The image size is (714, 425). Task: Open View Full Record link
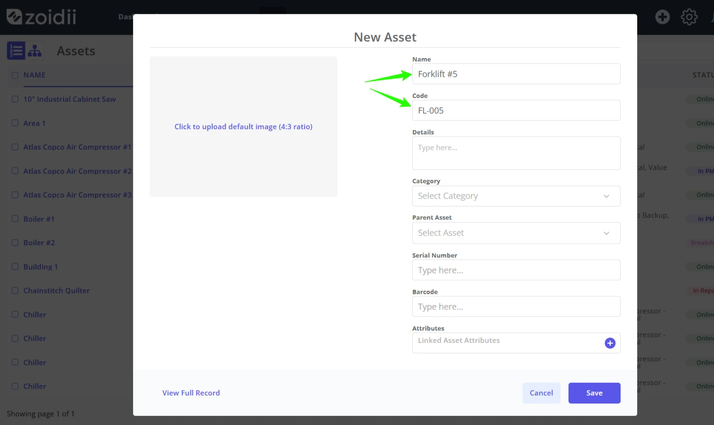[191, 393]
